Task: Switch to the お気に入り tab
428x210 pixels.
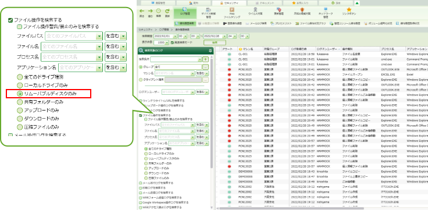Action: point(300,3)
